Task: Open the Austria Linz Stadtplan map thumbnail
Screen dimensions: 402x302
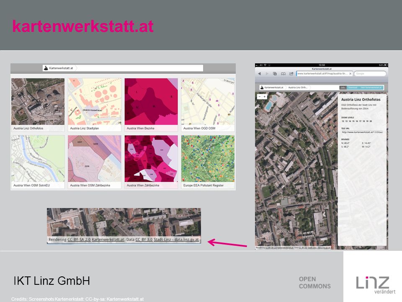Action: (x=95, y=105)
